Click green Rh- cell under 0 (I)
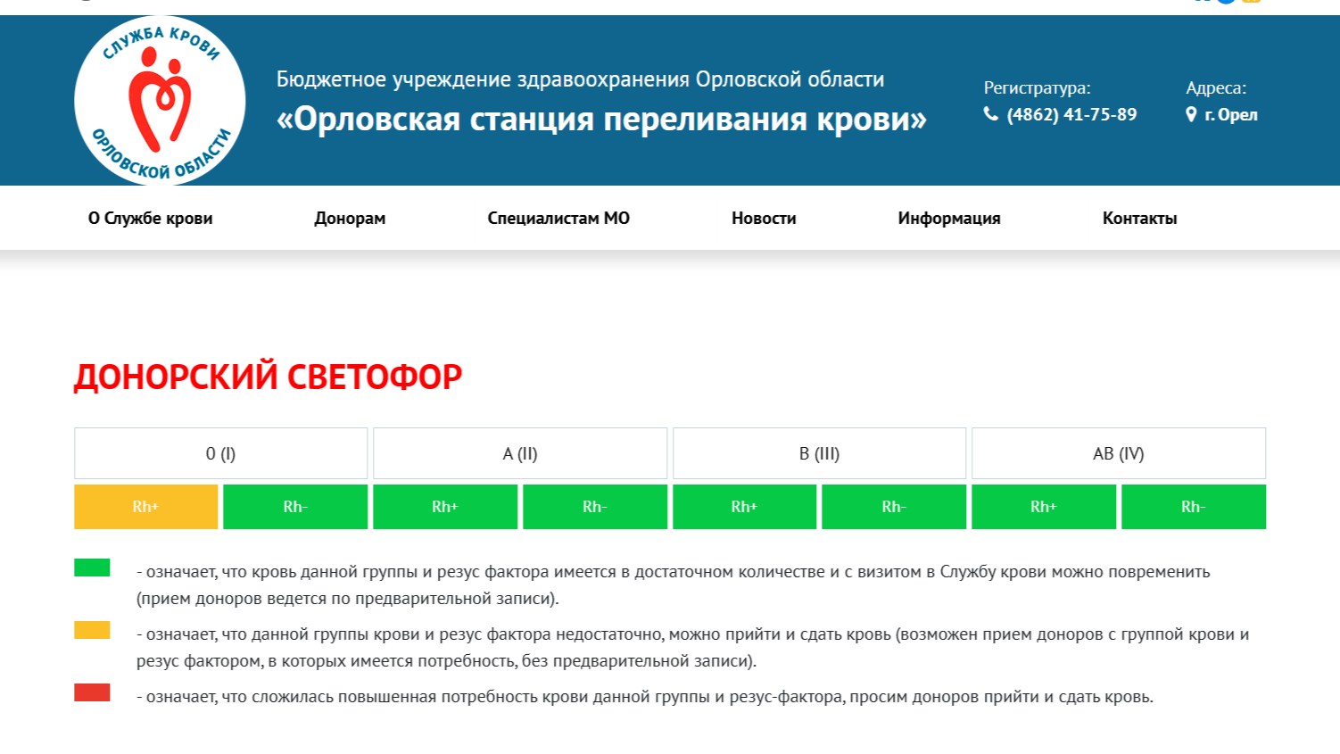 pos(295,507)
